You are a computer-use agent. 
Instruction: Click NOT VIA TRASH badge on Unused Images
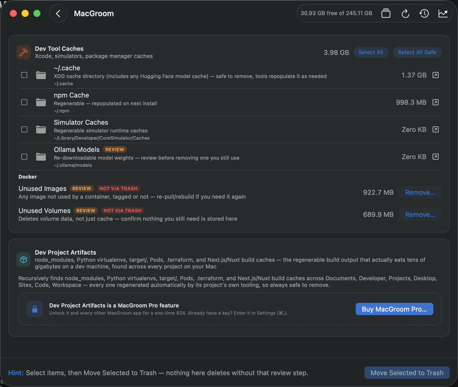(x=118, y=189)
